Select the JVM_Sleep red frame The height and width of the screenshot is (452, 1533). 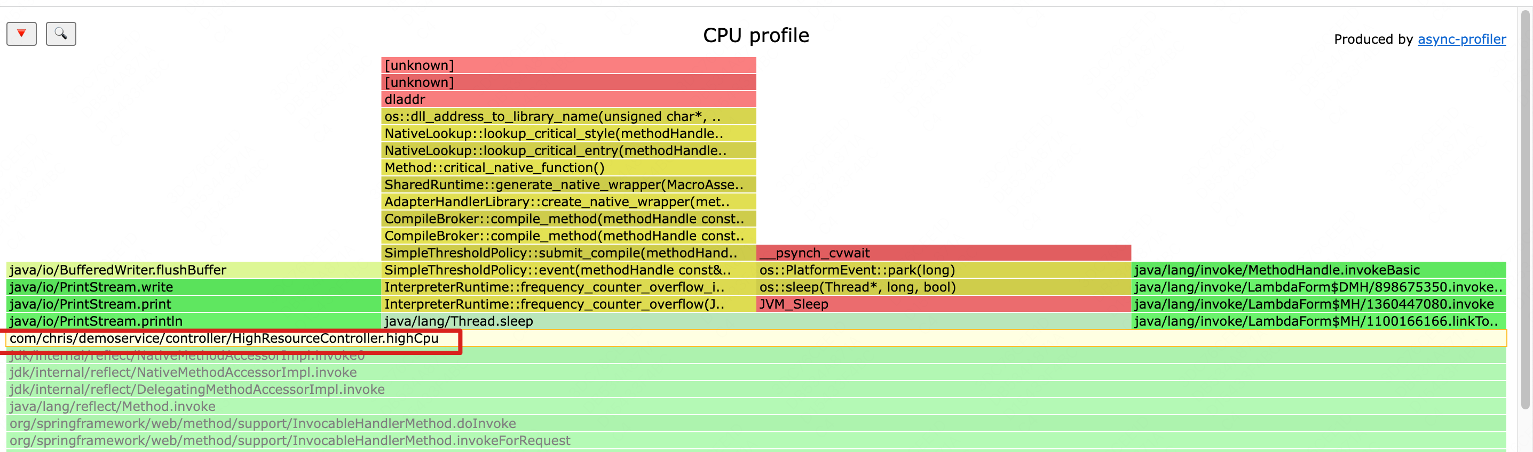point(943,304)
